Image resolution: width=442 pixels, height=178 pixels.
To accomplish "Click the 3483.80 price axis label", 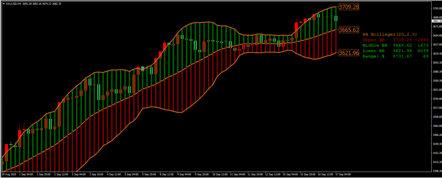I will (437, 125).
